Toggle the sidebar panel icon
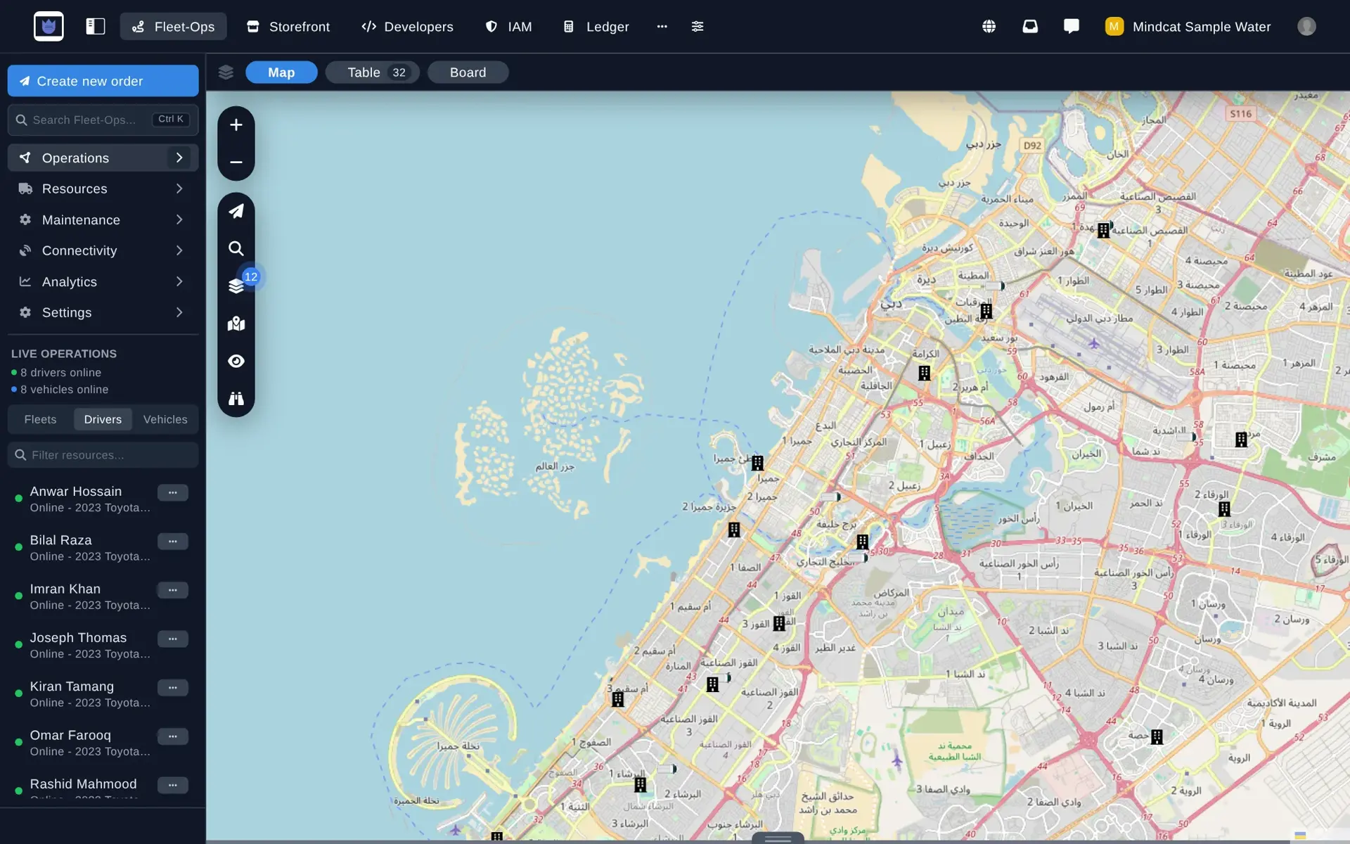This screenshot has height=844, width=1350. click(96, 27)
